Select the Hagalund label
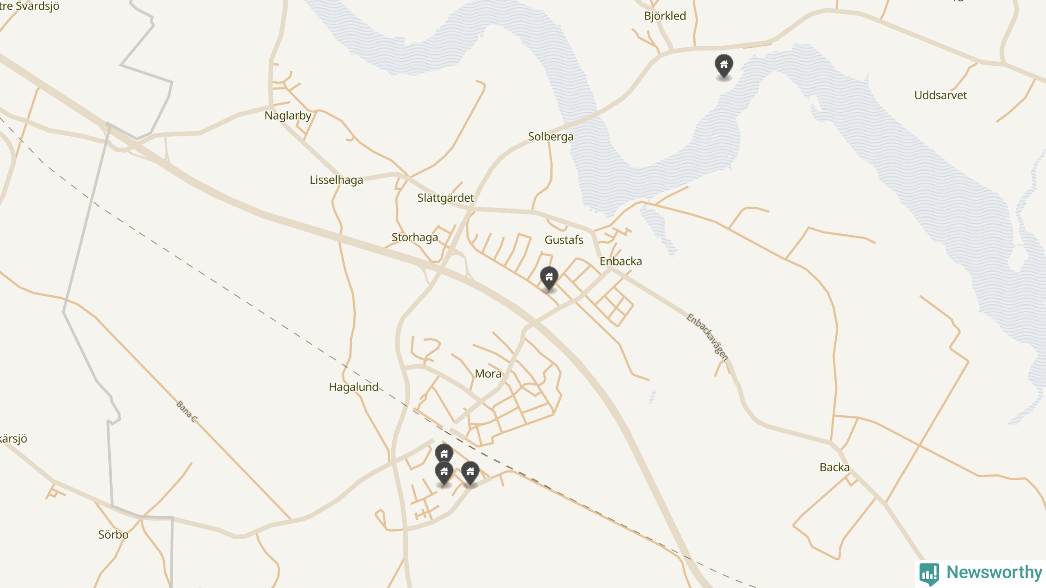Viewport: 1046px width, 588px height. [353, 387]
